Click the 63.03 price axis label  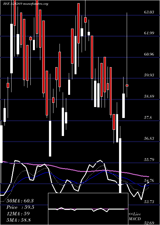point(149,12)
